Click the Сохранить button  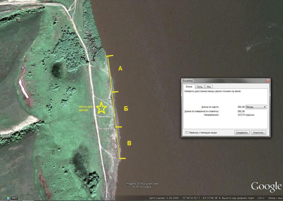coord(242,132)
